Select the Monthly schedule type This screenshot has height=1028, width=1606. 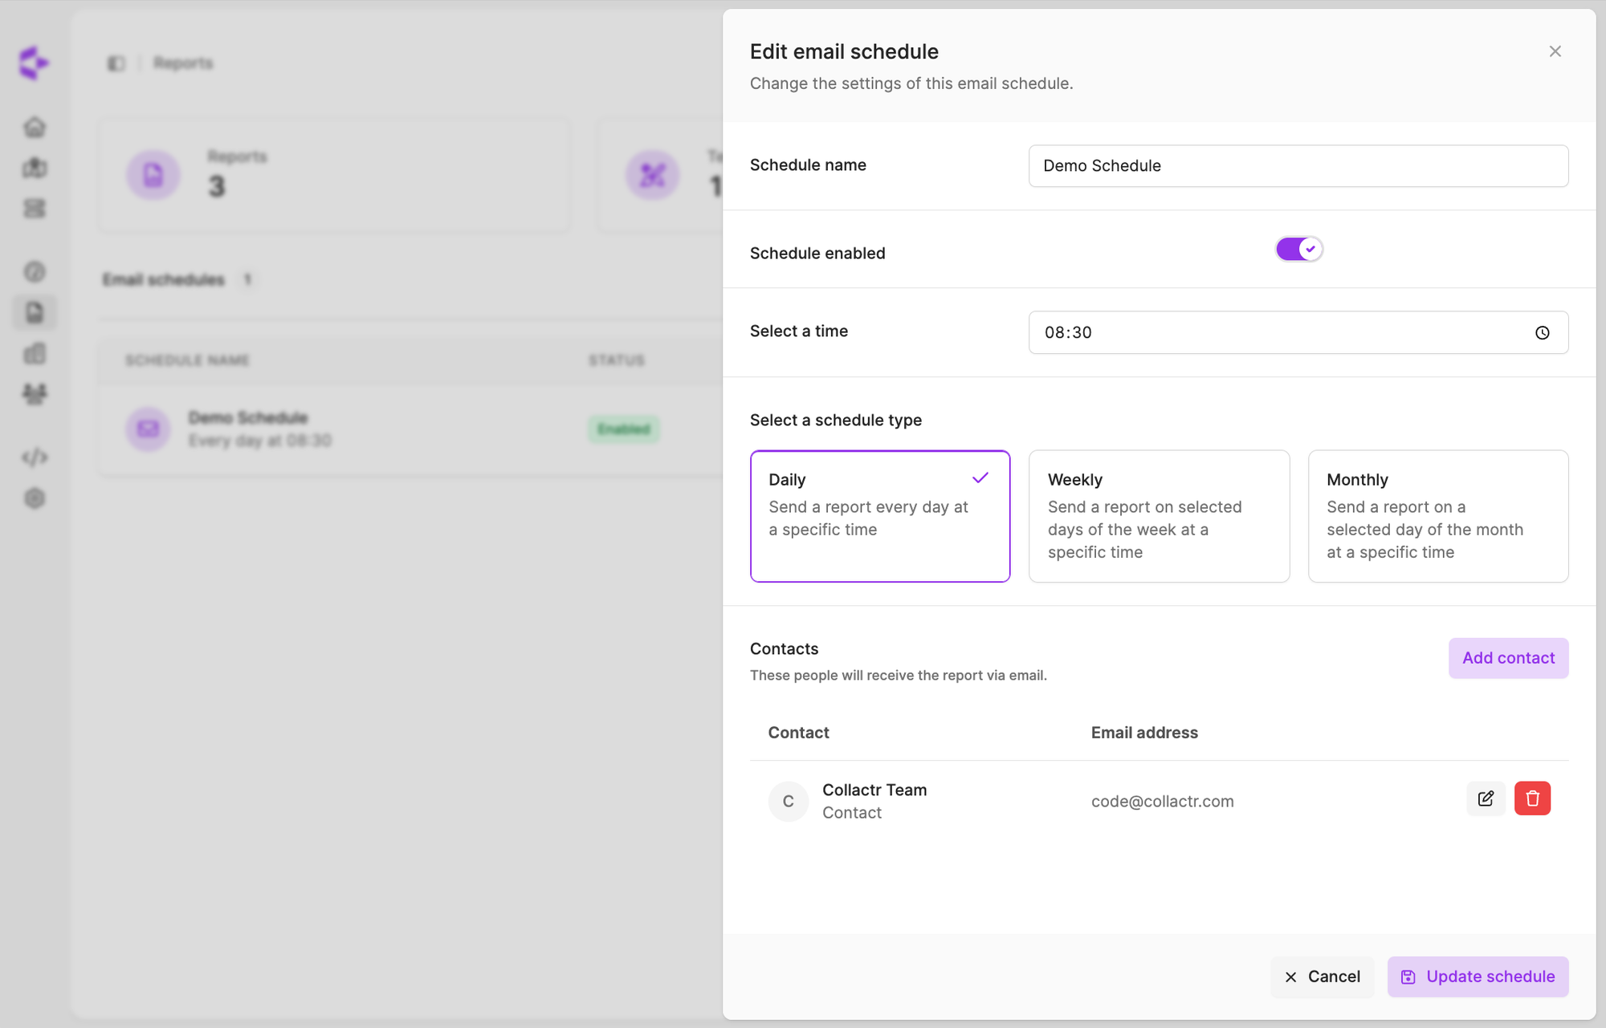[x=1437, y=516]
